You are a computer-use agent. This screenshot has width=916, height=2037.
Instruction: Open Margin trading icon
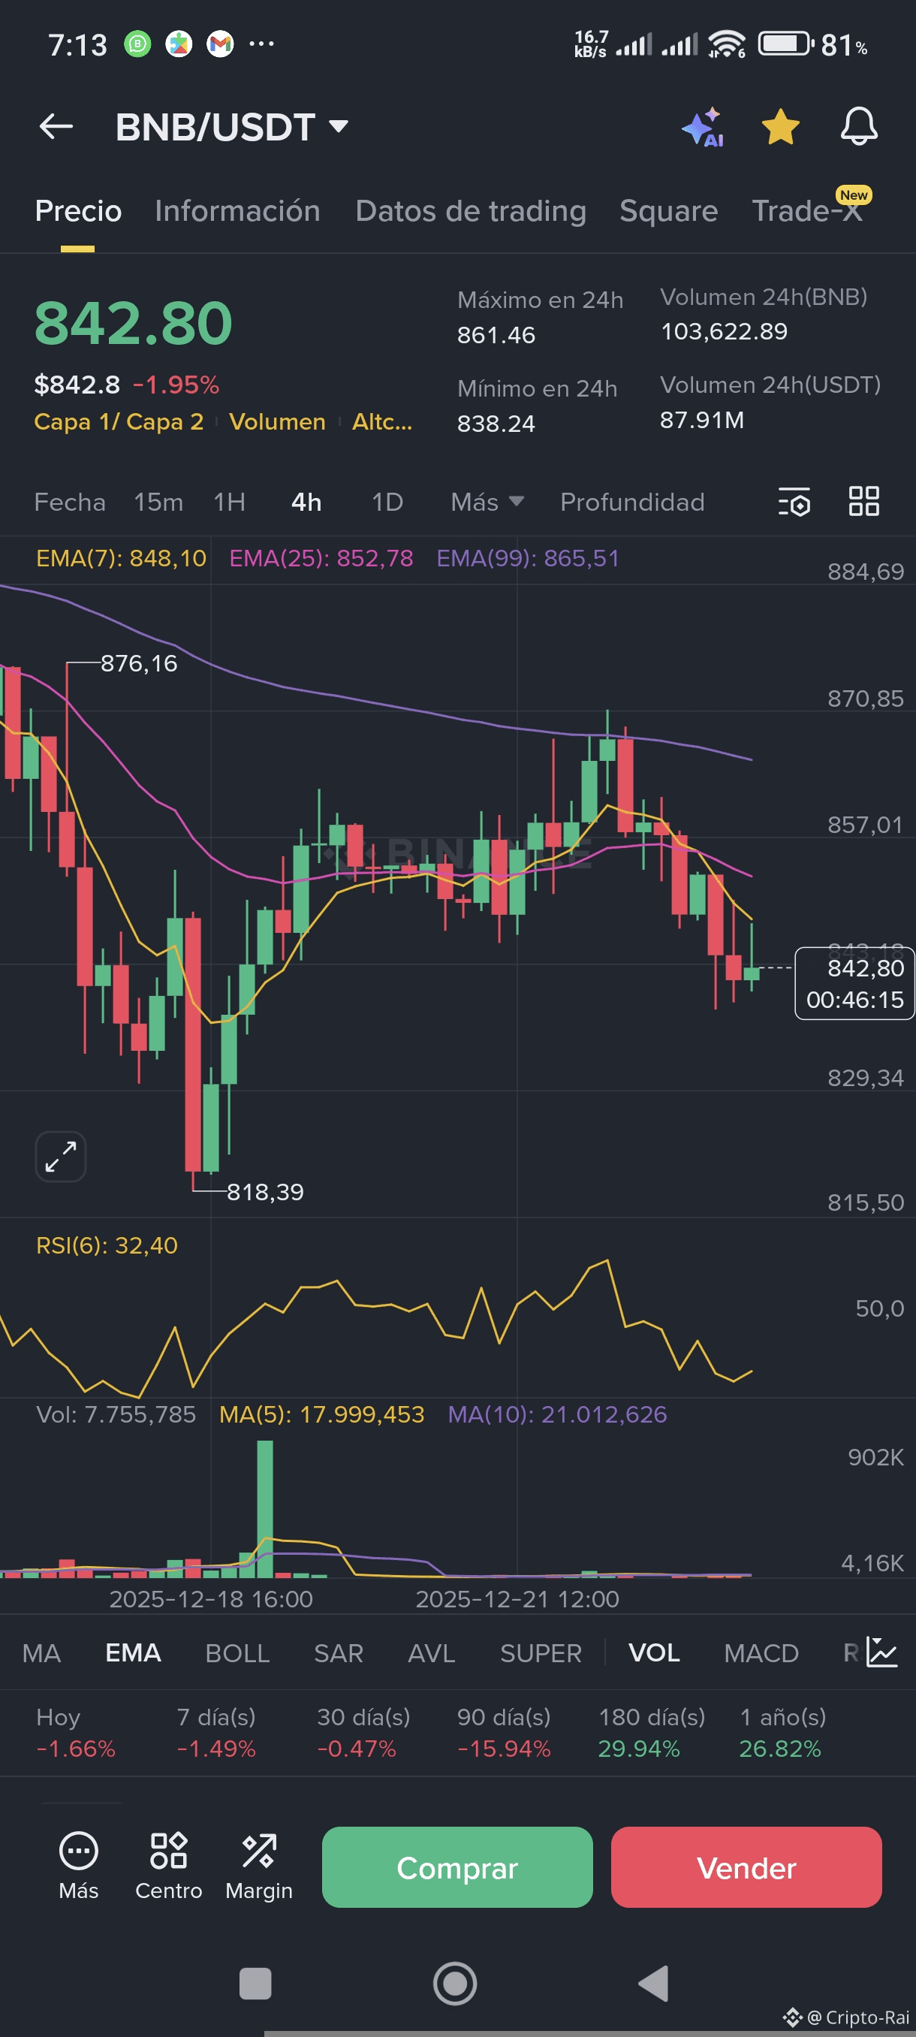[259, 1866]
